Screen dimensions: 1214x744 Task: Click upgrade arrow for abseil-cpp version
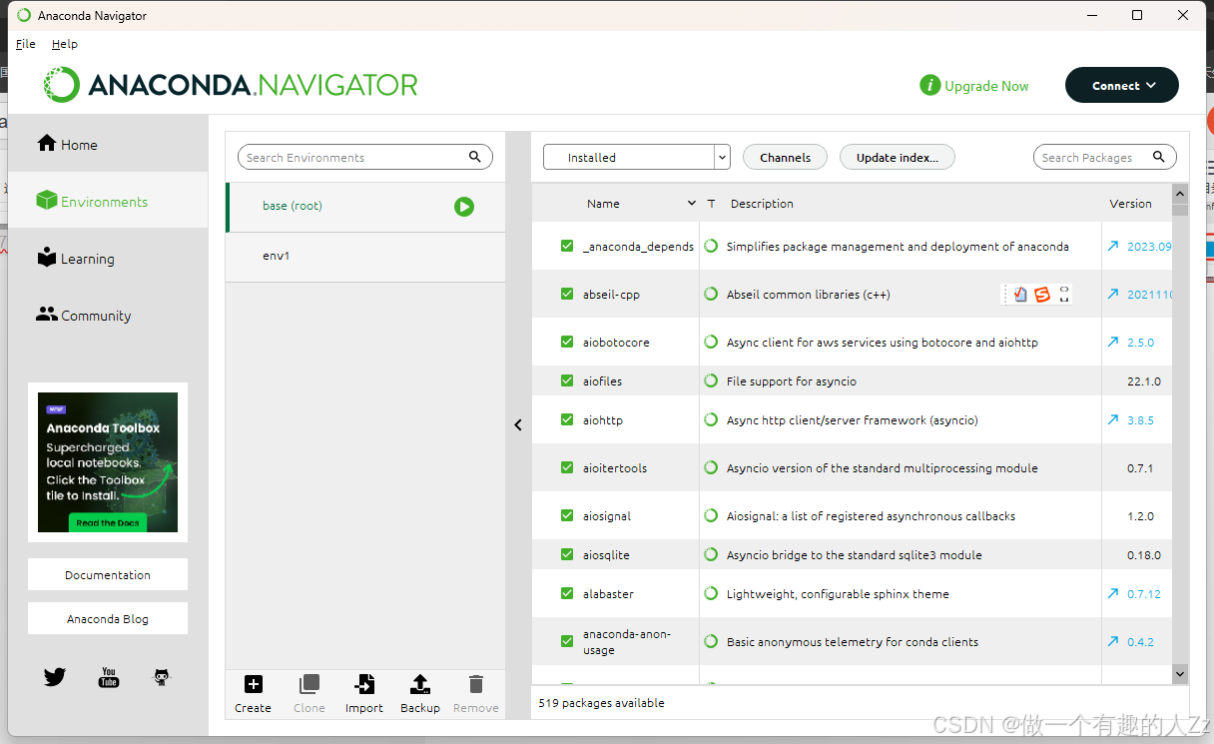1113,294
